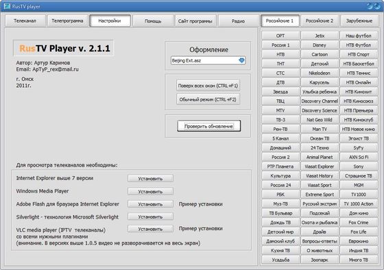This screenshot has height=270, width=384.
Task: Open the Помощь tab
Action: tap(153, 21)
